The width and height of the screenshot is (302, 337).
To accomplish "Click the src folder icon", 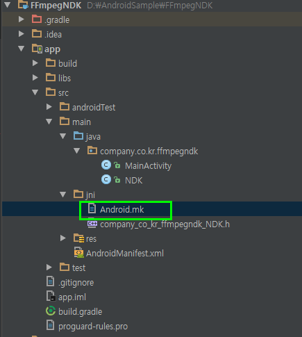I will (x=51, y=92).
